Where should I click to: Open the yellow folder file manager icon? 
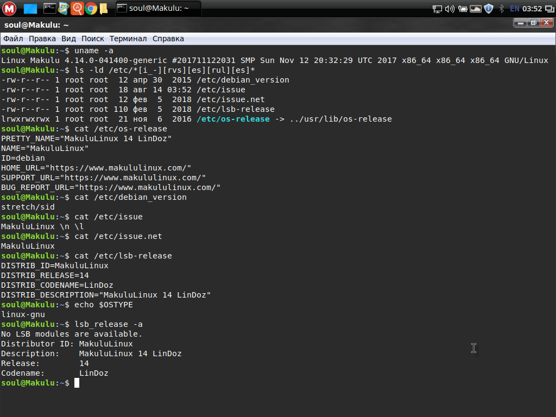pos(104,9)
